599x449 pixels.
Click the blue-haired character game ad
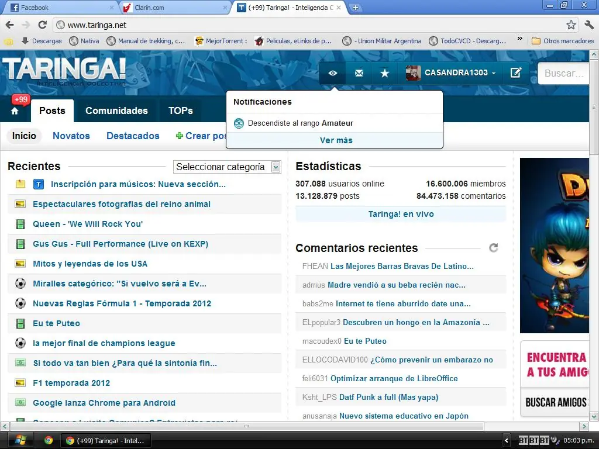[555, 246]
